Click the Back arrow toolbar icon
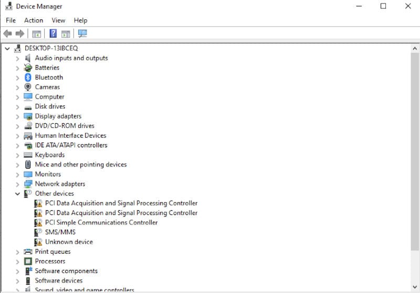This screenshot has height=293, width=420. click(x=7, y=34)
